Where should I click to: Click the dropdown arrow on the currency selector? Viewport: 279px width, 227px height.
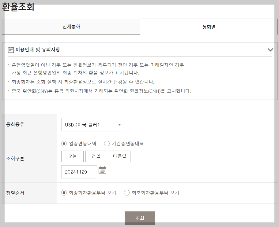point(119,125)
